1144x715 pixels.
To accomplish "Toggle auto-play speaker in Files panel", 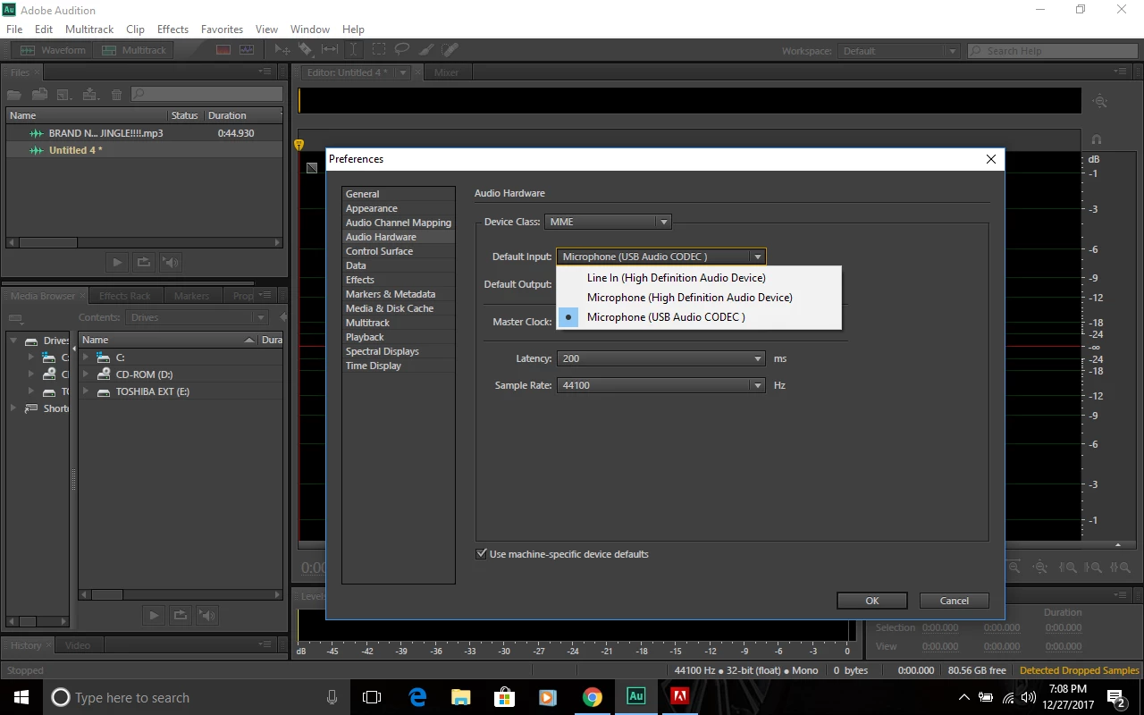I will point(171,263).
